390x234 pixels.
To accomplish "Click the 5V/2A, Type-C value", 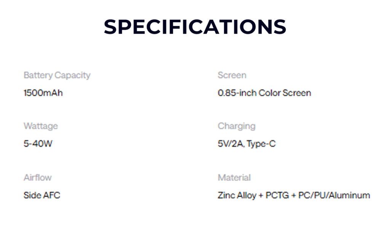I will point(246,144).
